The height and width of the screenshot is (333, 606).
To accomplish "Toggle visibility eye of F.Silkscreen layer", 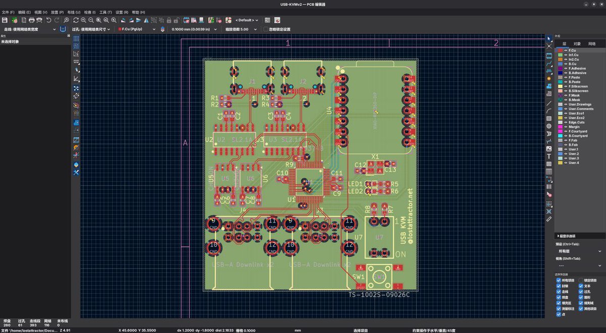I will [565, 86].
